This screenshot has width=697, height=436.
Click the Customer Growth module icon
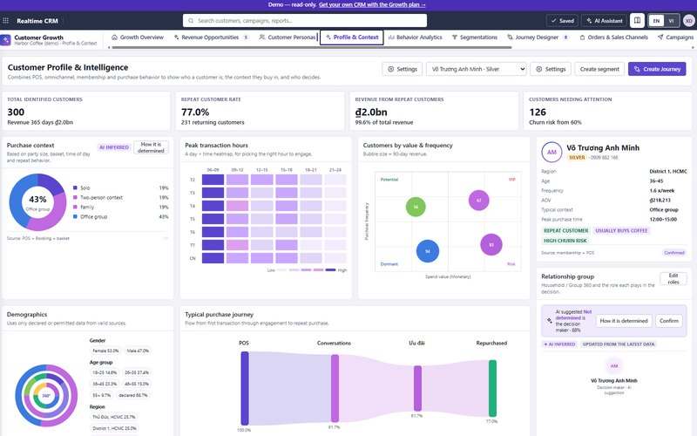pos(5,40)
